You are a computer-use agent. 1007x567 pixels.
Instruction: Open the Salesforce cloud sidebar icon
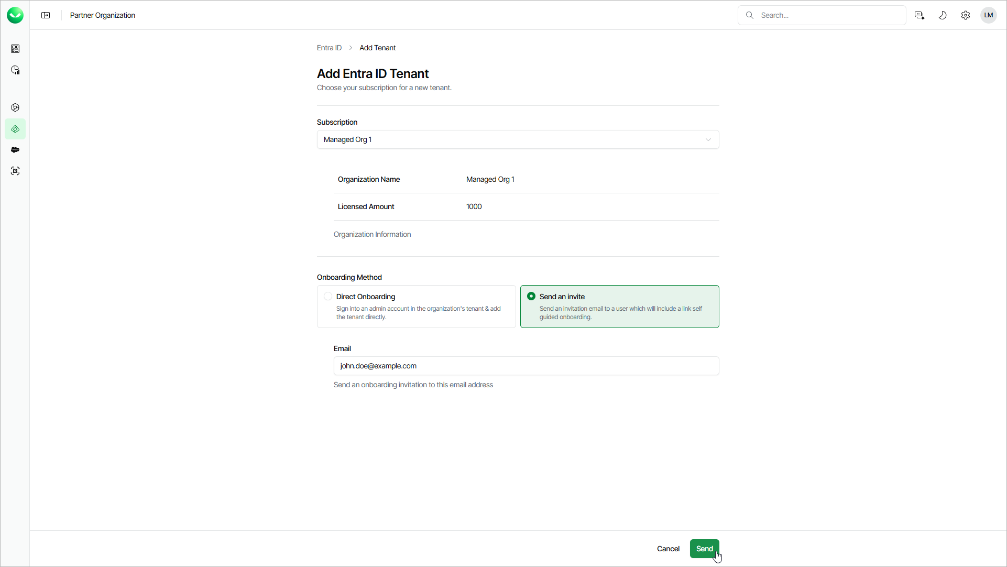(15, 150)
